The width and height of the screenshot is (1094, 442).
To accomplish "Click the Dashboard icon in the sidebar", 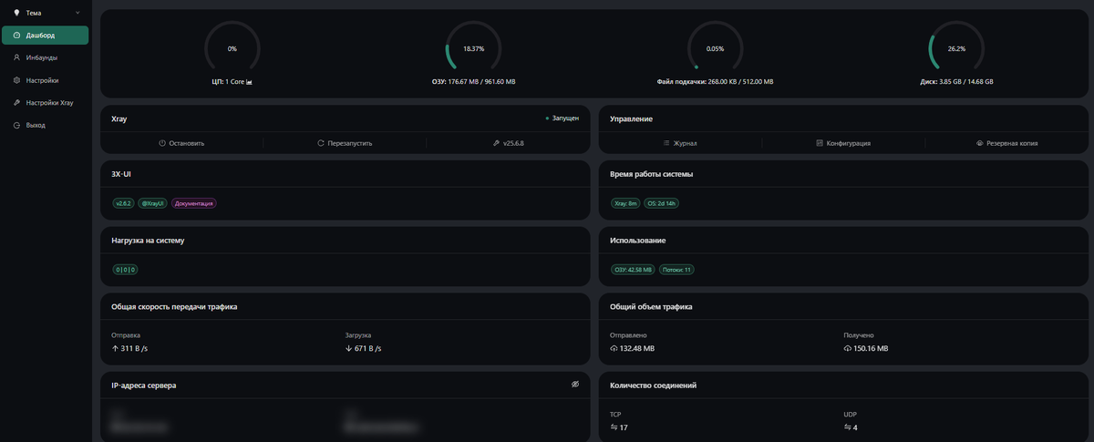I will click(17, 36).
